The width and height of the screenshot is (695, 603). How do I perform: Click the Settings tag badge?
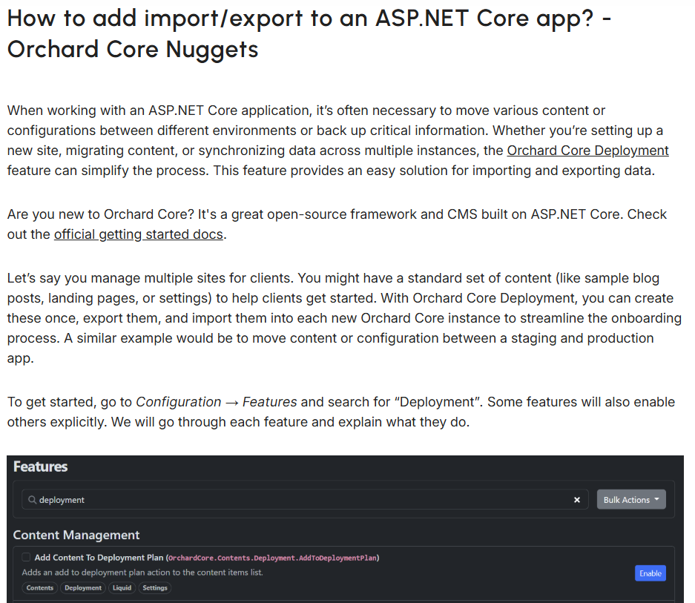pyautogui.click(x=155, y=588)
